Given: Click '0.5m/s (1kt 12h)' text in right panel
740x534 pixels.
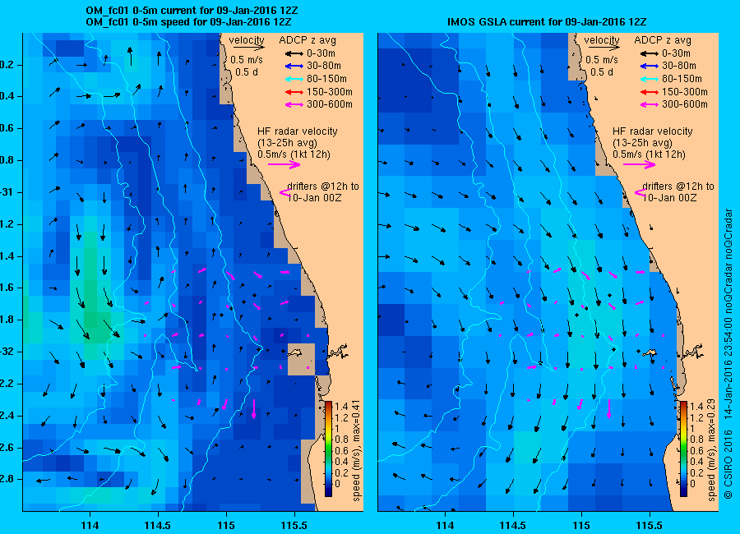Looking at the screenshot, I should pos(649,154).
